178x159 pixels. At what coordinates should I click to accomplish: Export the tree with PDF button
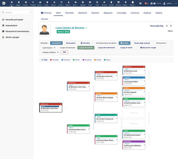[64, 52]
